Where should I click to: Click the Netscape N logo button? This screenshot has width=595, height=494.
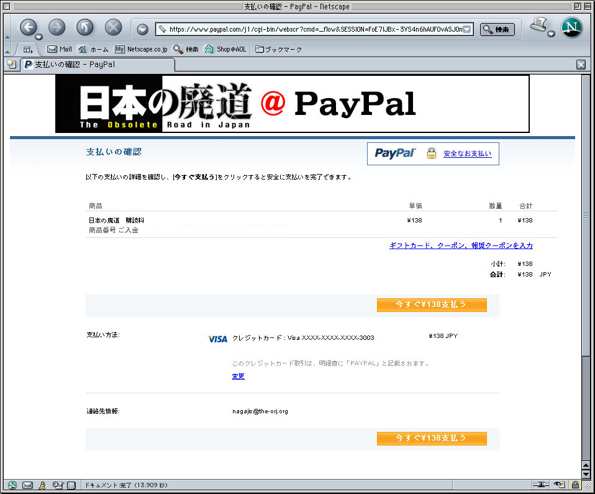[x=571, y=28]
